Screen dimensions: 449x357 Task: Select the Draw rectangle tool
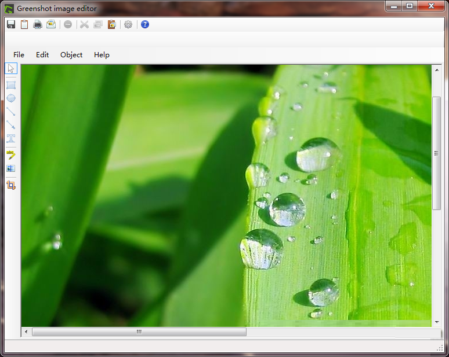pyautogui.click(x=11, y=84)
